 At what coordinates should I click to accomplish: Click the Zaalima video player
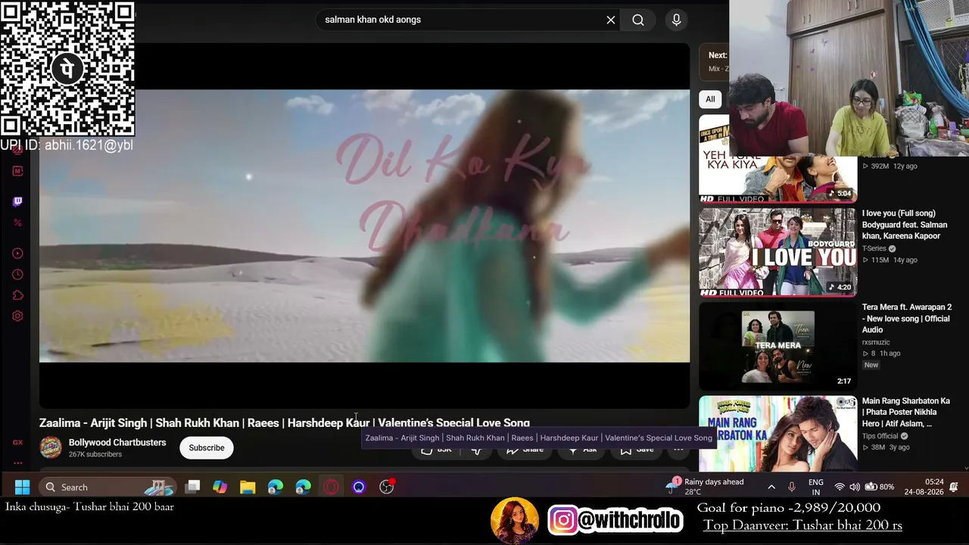(364, 226)
